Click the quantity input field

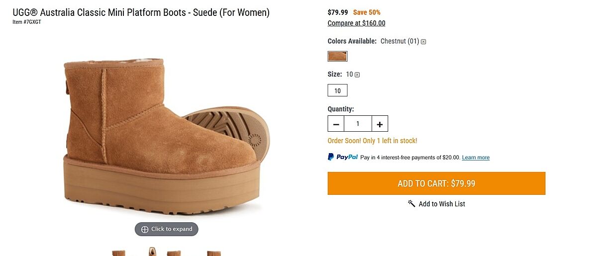(x=358, y=124)
